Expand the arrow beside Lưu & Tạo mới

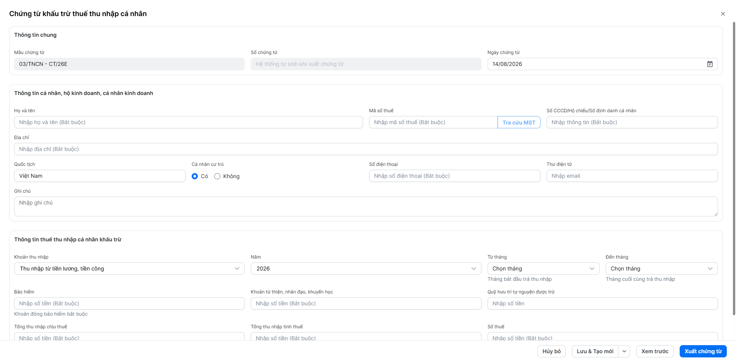pyautogui.click(x=624, y=351)
